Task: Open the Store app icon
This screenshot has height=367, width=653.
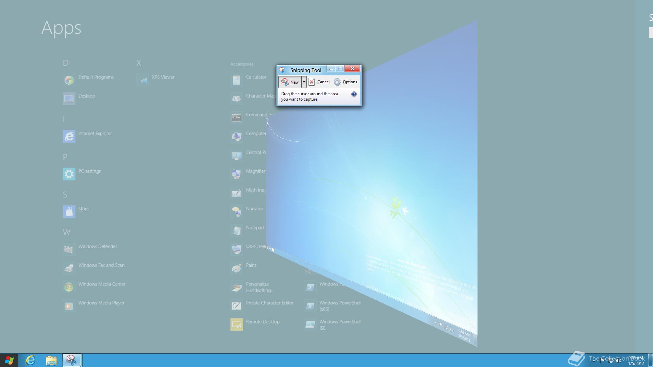Action: (x=69, y=212)
